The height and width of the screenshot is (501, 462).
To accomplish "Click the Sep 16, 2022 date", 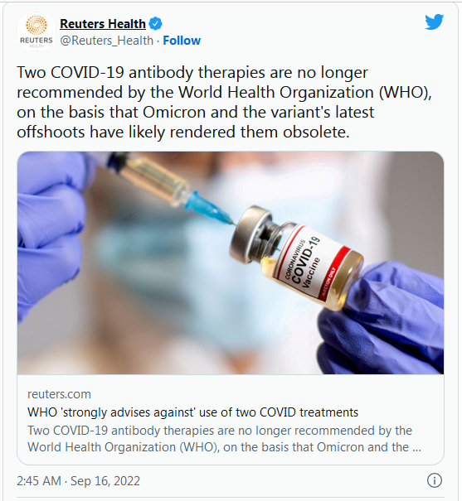I will pos(105,481).
